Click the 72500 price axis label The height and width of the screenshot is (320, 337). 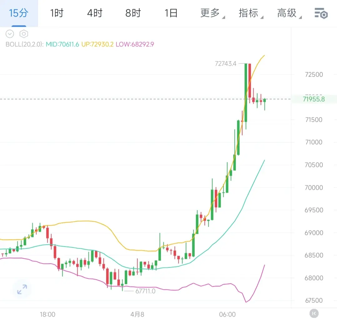click(314, 75)
